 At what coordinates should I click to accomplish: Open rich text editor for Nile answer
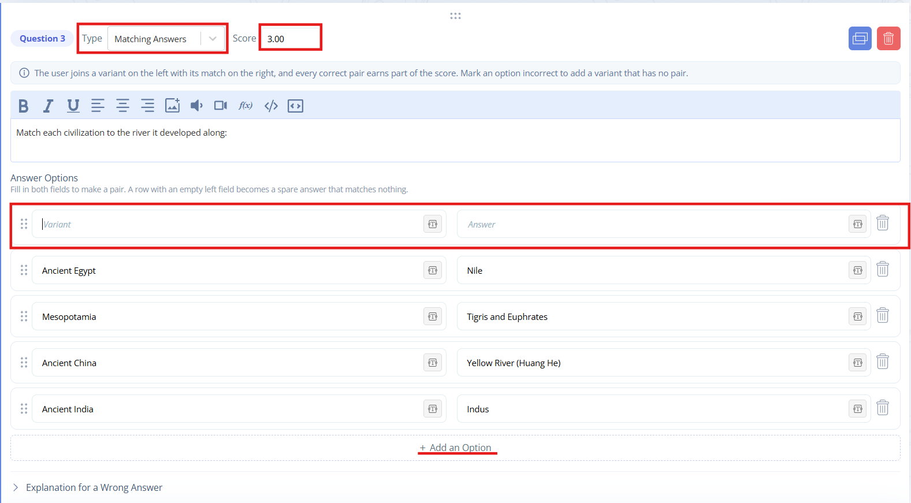click(x=857, y=270)
